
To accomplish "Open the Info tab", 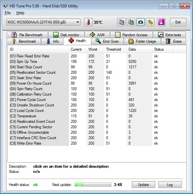I will tap(52, 41).
